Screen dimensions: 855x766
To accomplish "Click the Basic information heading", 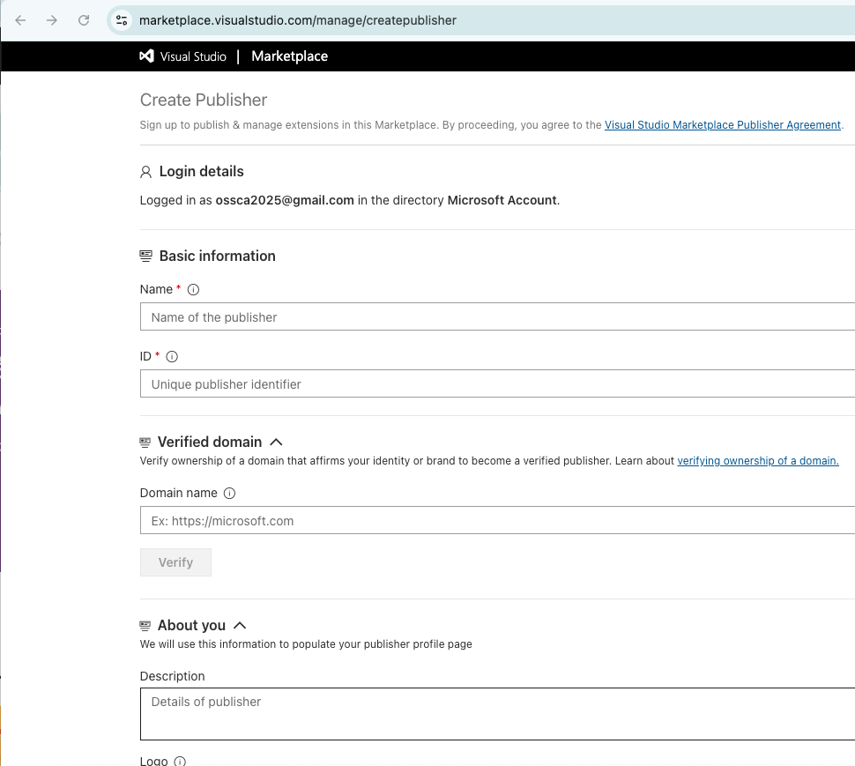I will click(218, 257).
